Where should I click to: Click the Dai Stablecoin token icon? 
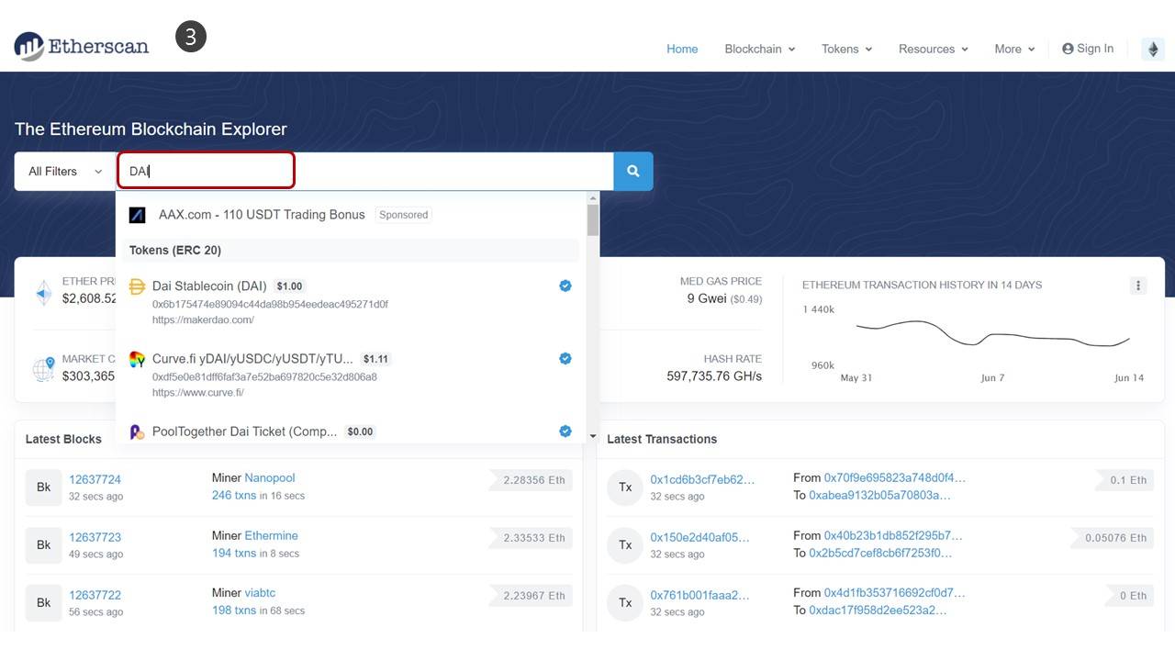click(x=137, y=286)
